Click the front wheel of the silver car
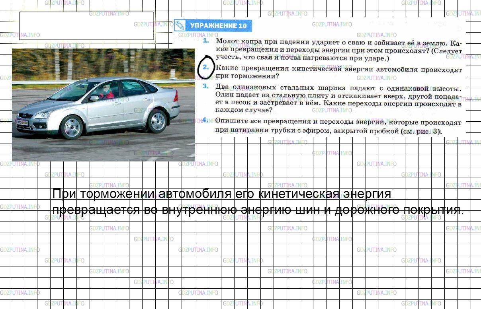 tap(72, 127)
